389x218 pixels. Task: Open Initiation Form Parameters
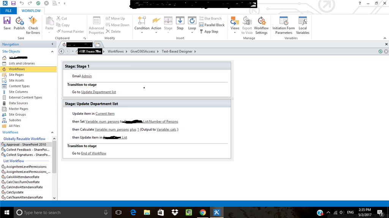click(283, 25)
